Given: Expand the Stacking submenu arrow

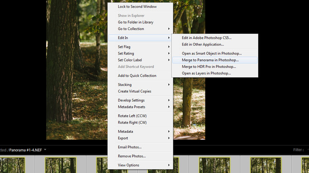Looking at the screenshot, I should [x=169, y=84].
